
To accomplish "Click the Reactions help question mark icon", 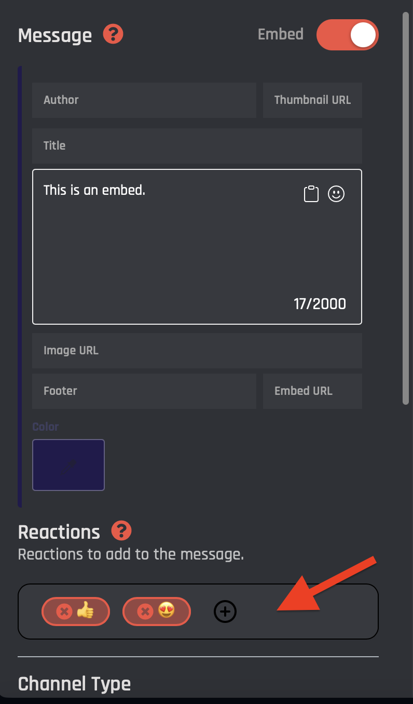I will (x=121, y=531).
